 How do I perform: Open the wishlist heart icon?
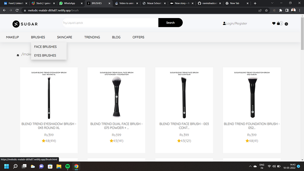point(274,23)
